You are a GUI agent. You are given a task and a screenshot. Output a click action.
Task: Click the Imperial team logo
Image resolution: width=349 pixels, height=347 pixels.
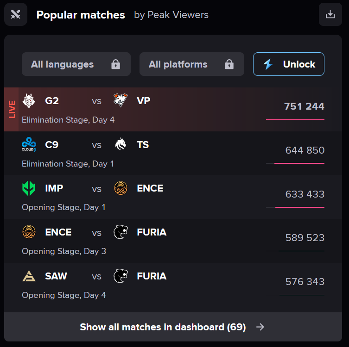[29, 188]
